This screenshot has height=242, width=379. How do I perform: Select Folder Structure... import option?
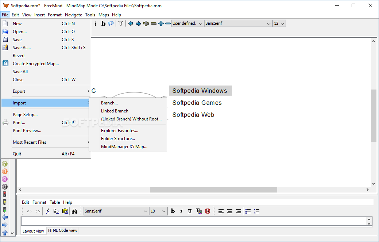click(128, 139)
